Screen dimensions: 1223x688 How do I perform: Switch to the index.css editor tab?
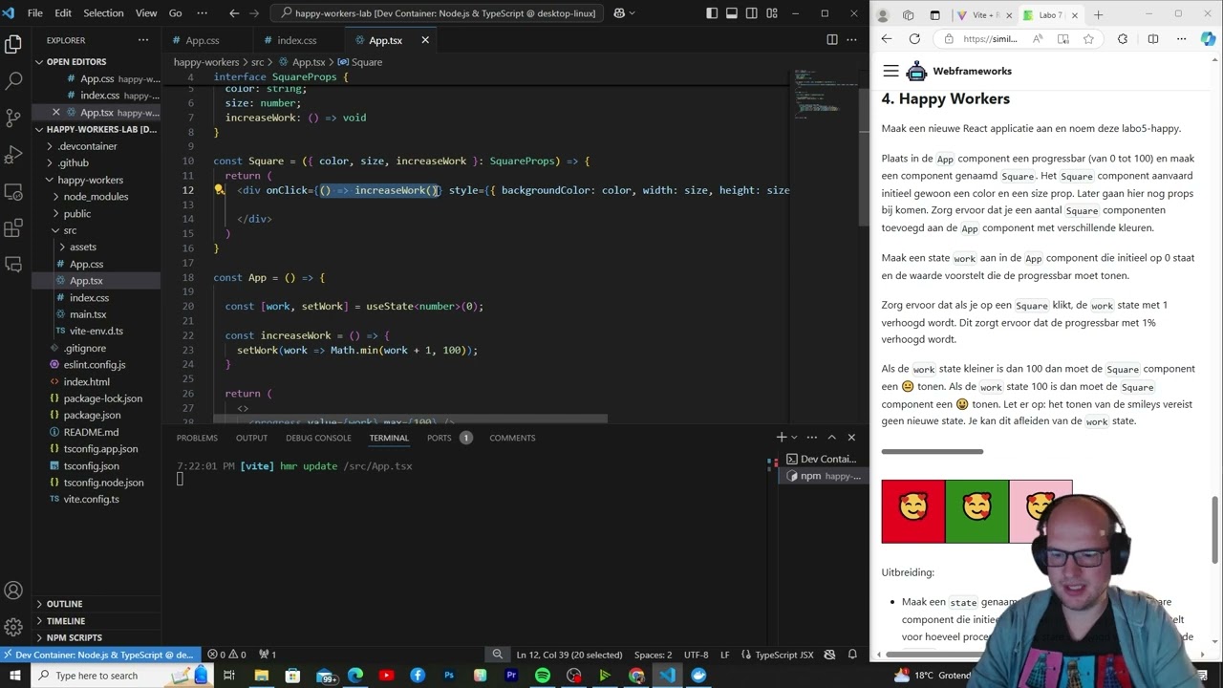[296, 40]
